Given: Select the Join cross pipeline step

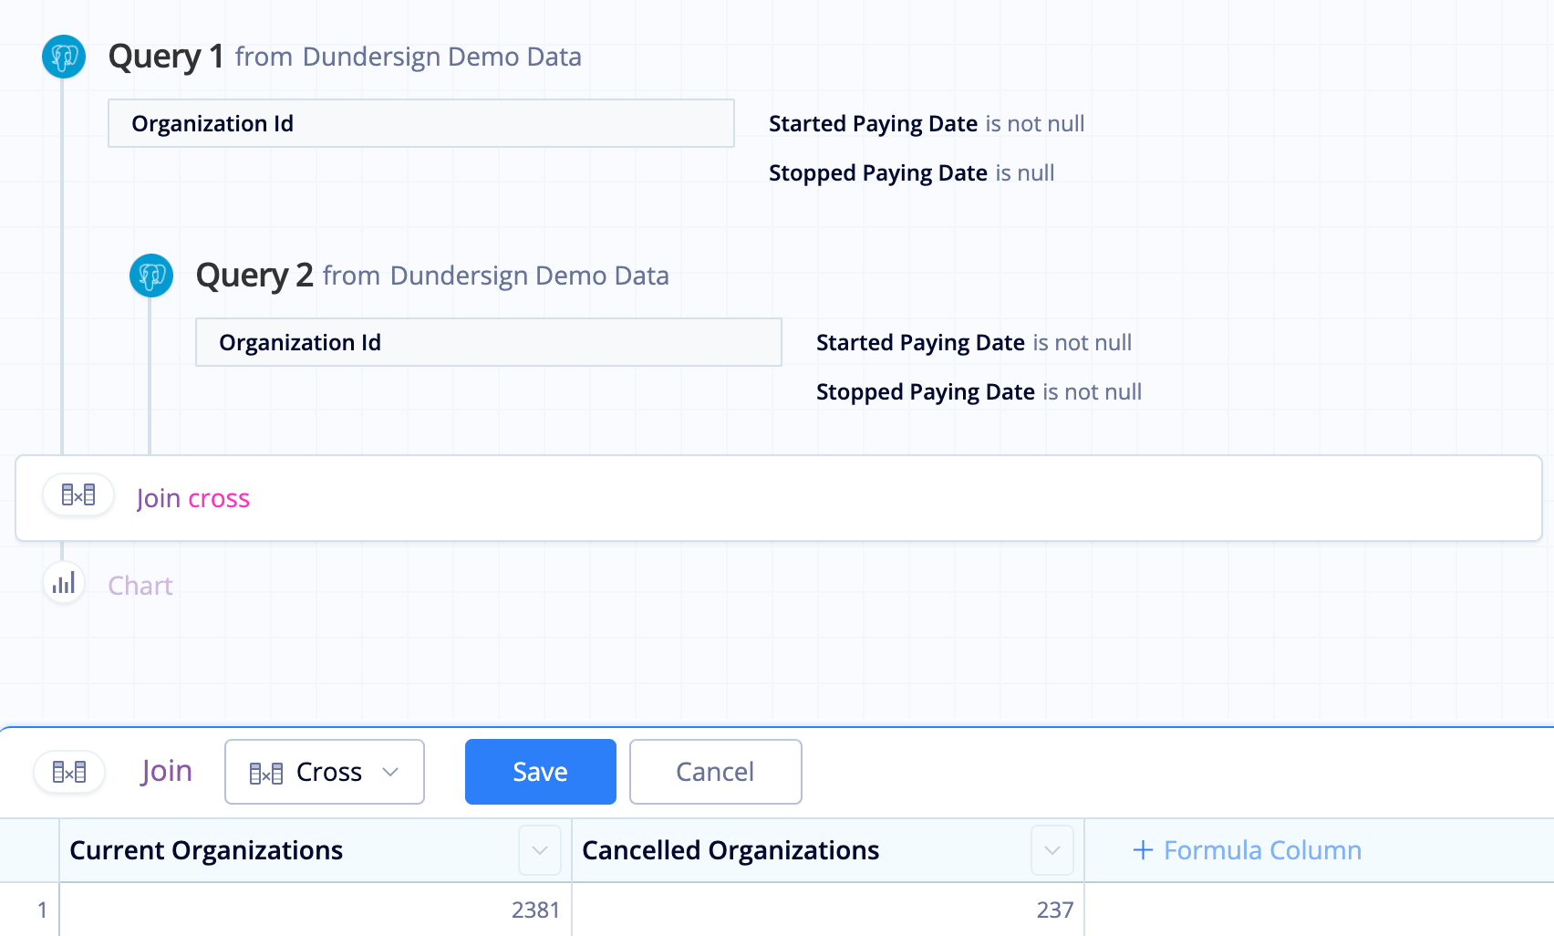Looking at the screenshot, I should (779, 498).
